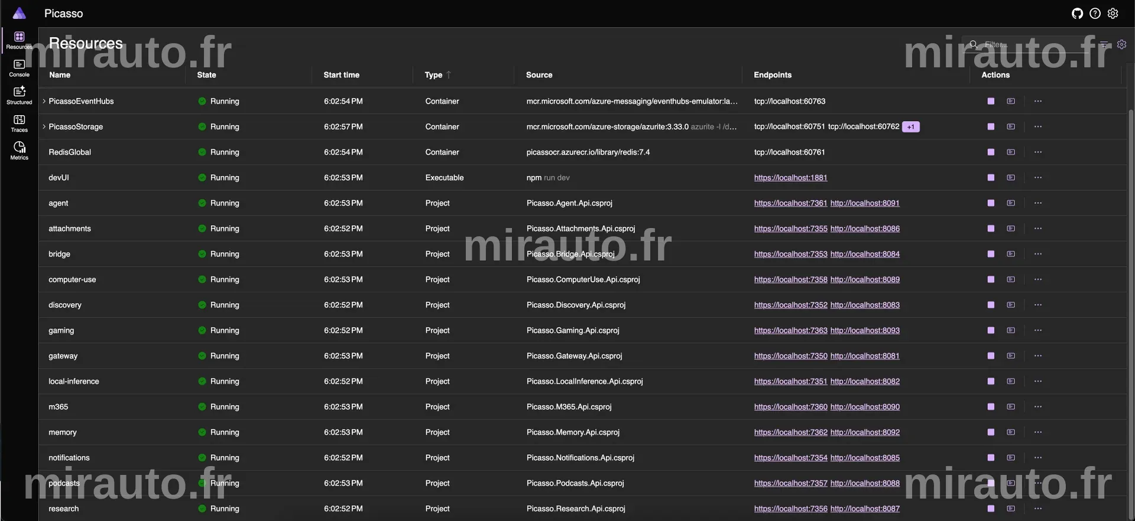Image resolution: width=1135 pixels, height=521 pixels.
Task: Stop the PicassoEventHubs resource
Action: click(x=991, y=101)
